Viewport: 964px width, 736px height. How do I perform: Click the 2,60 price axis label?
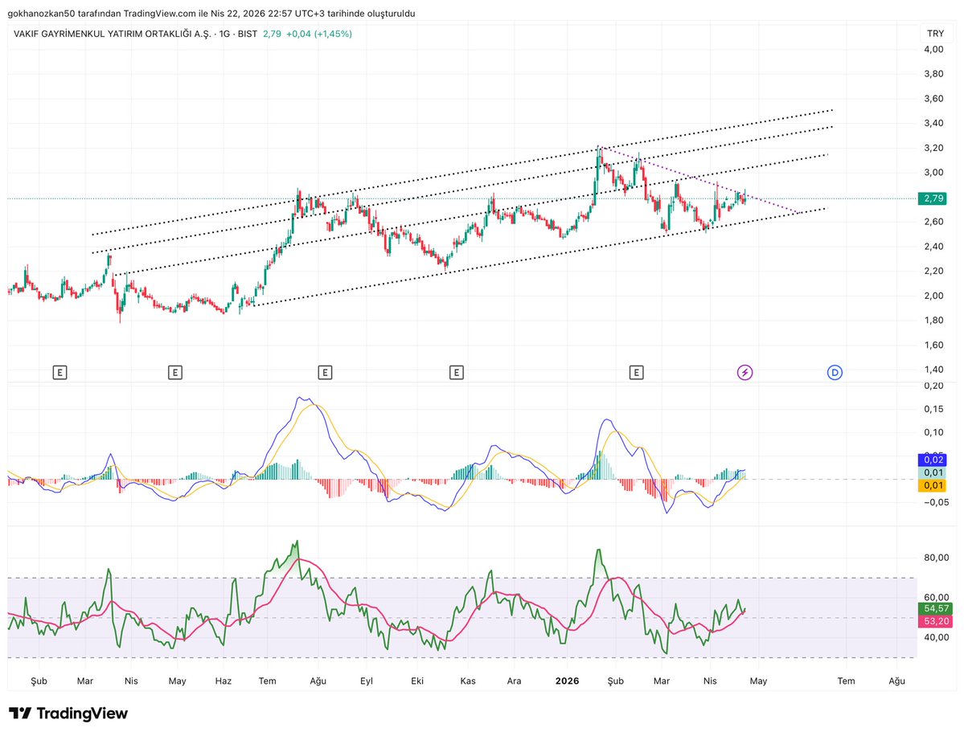[x=933, y=221]
